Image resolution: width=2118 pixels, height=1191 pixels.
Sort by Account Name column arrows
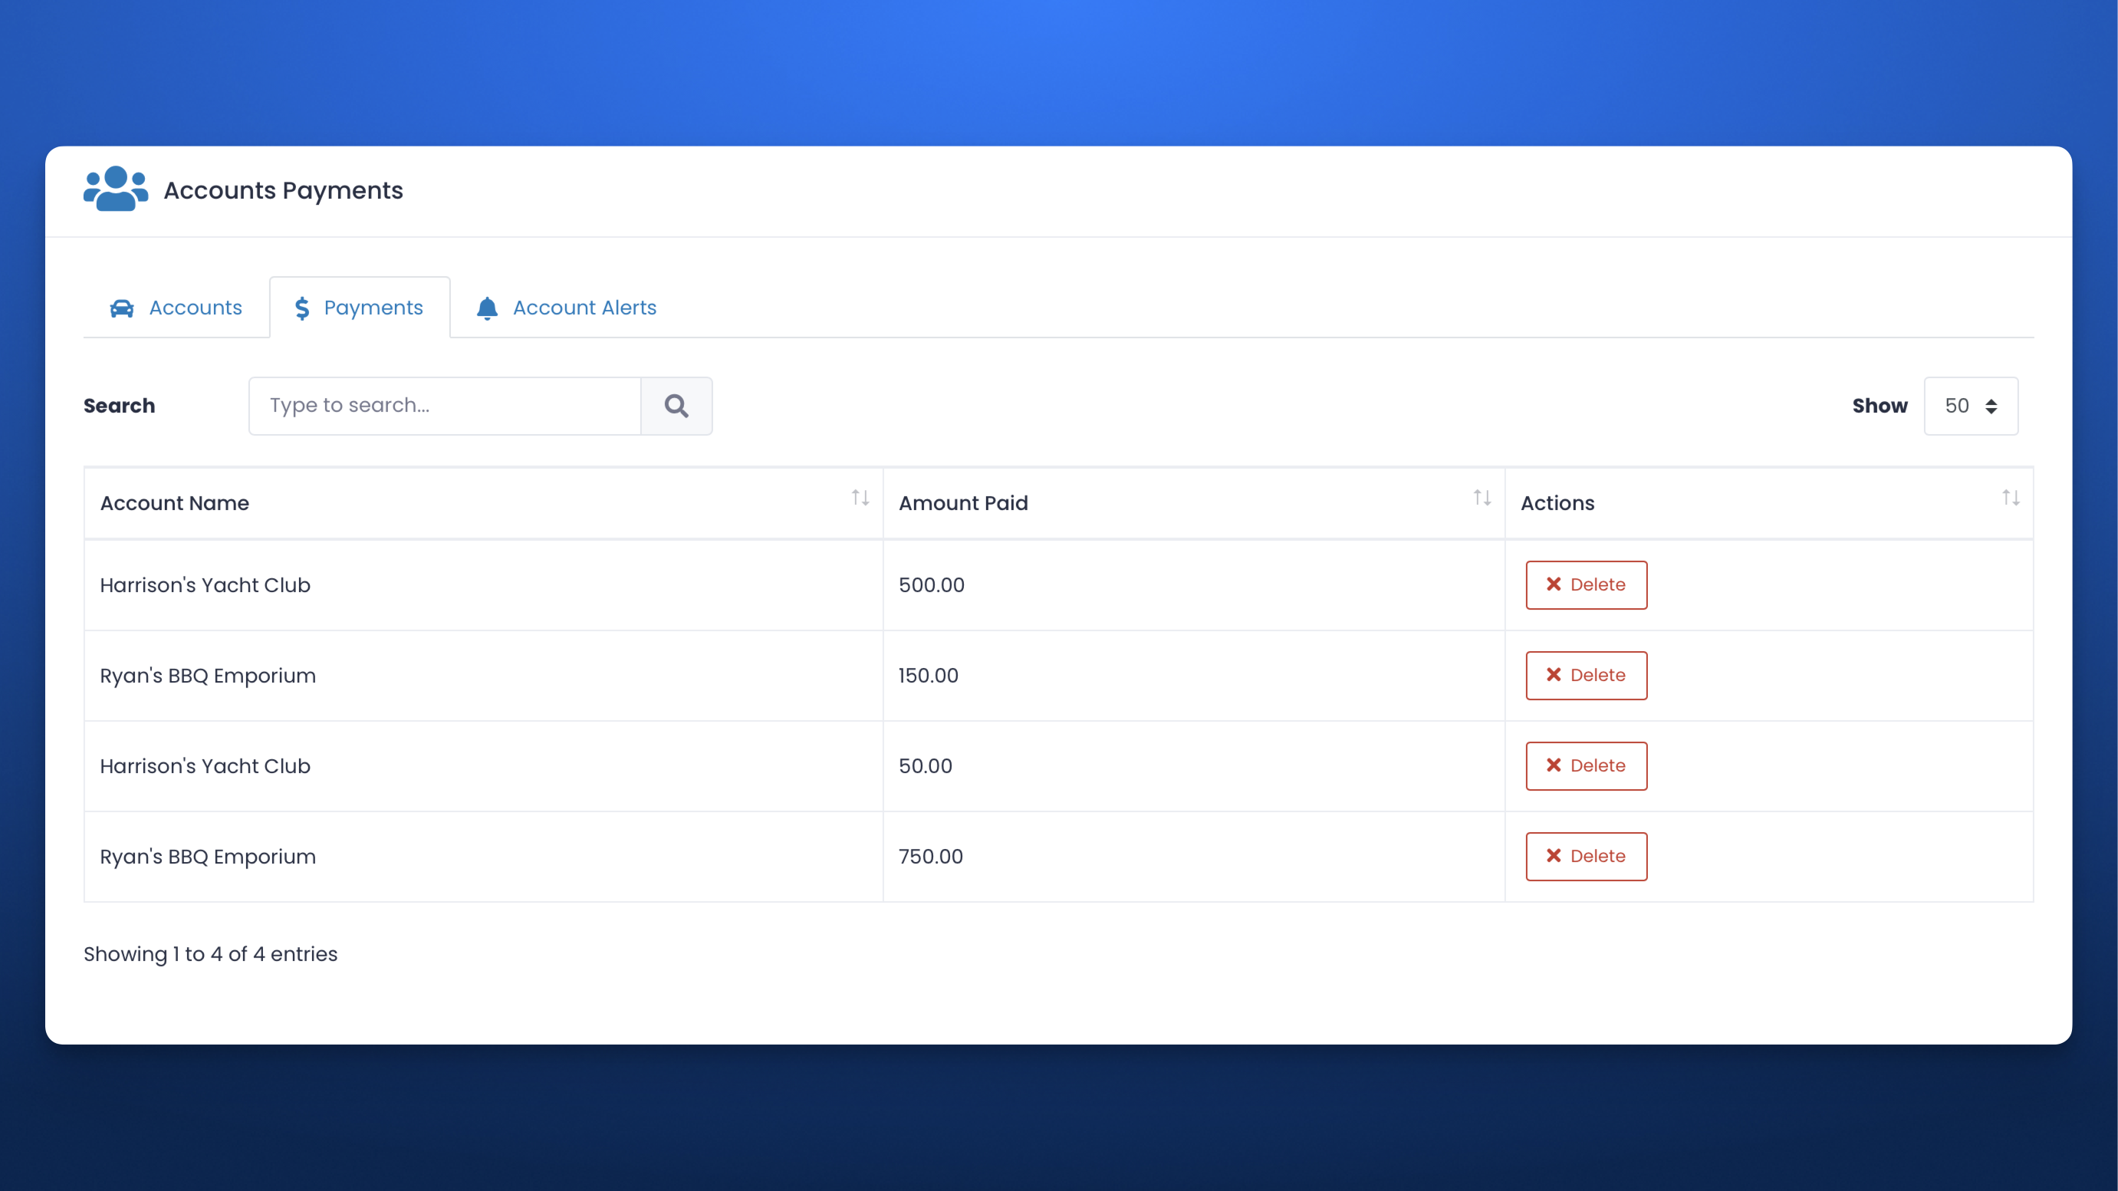pyautogui.click(x=860, y=498)
